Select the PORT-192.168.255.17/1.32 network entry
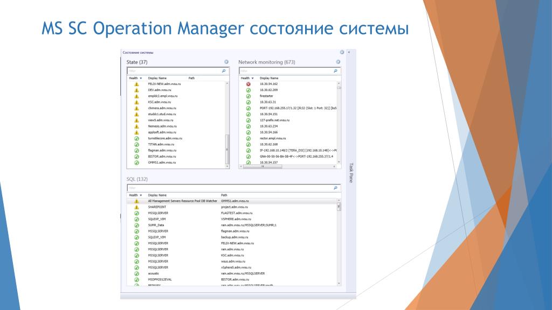This screenshot has height=310, width=552. [x=298, y=108]
